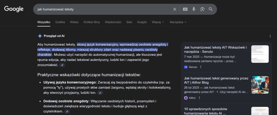Switch to the Krótkie filmy tab
The height and width of the screenshot is (115, 277).
(x=92, y=22)
